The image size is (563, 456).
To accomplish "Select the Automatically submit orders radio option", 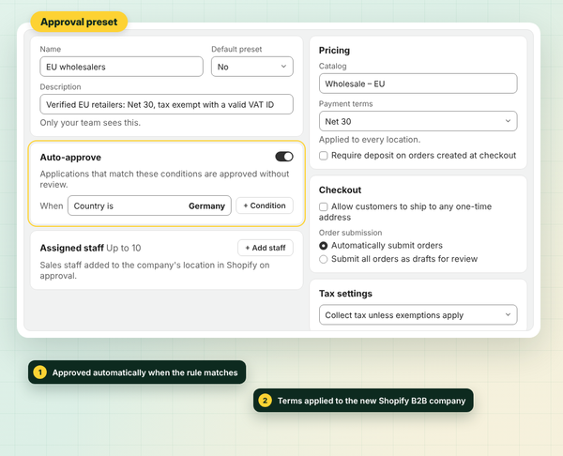I will pyautogui.click(x=323, y=246).
